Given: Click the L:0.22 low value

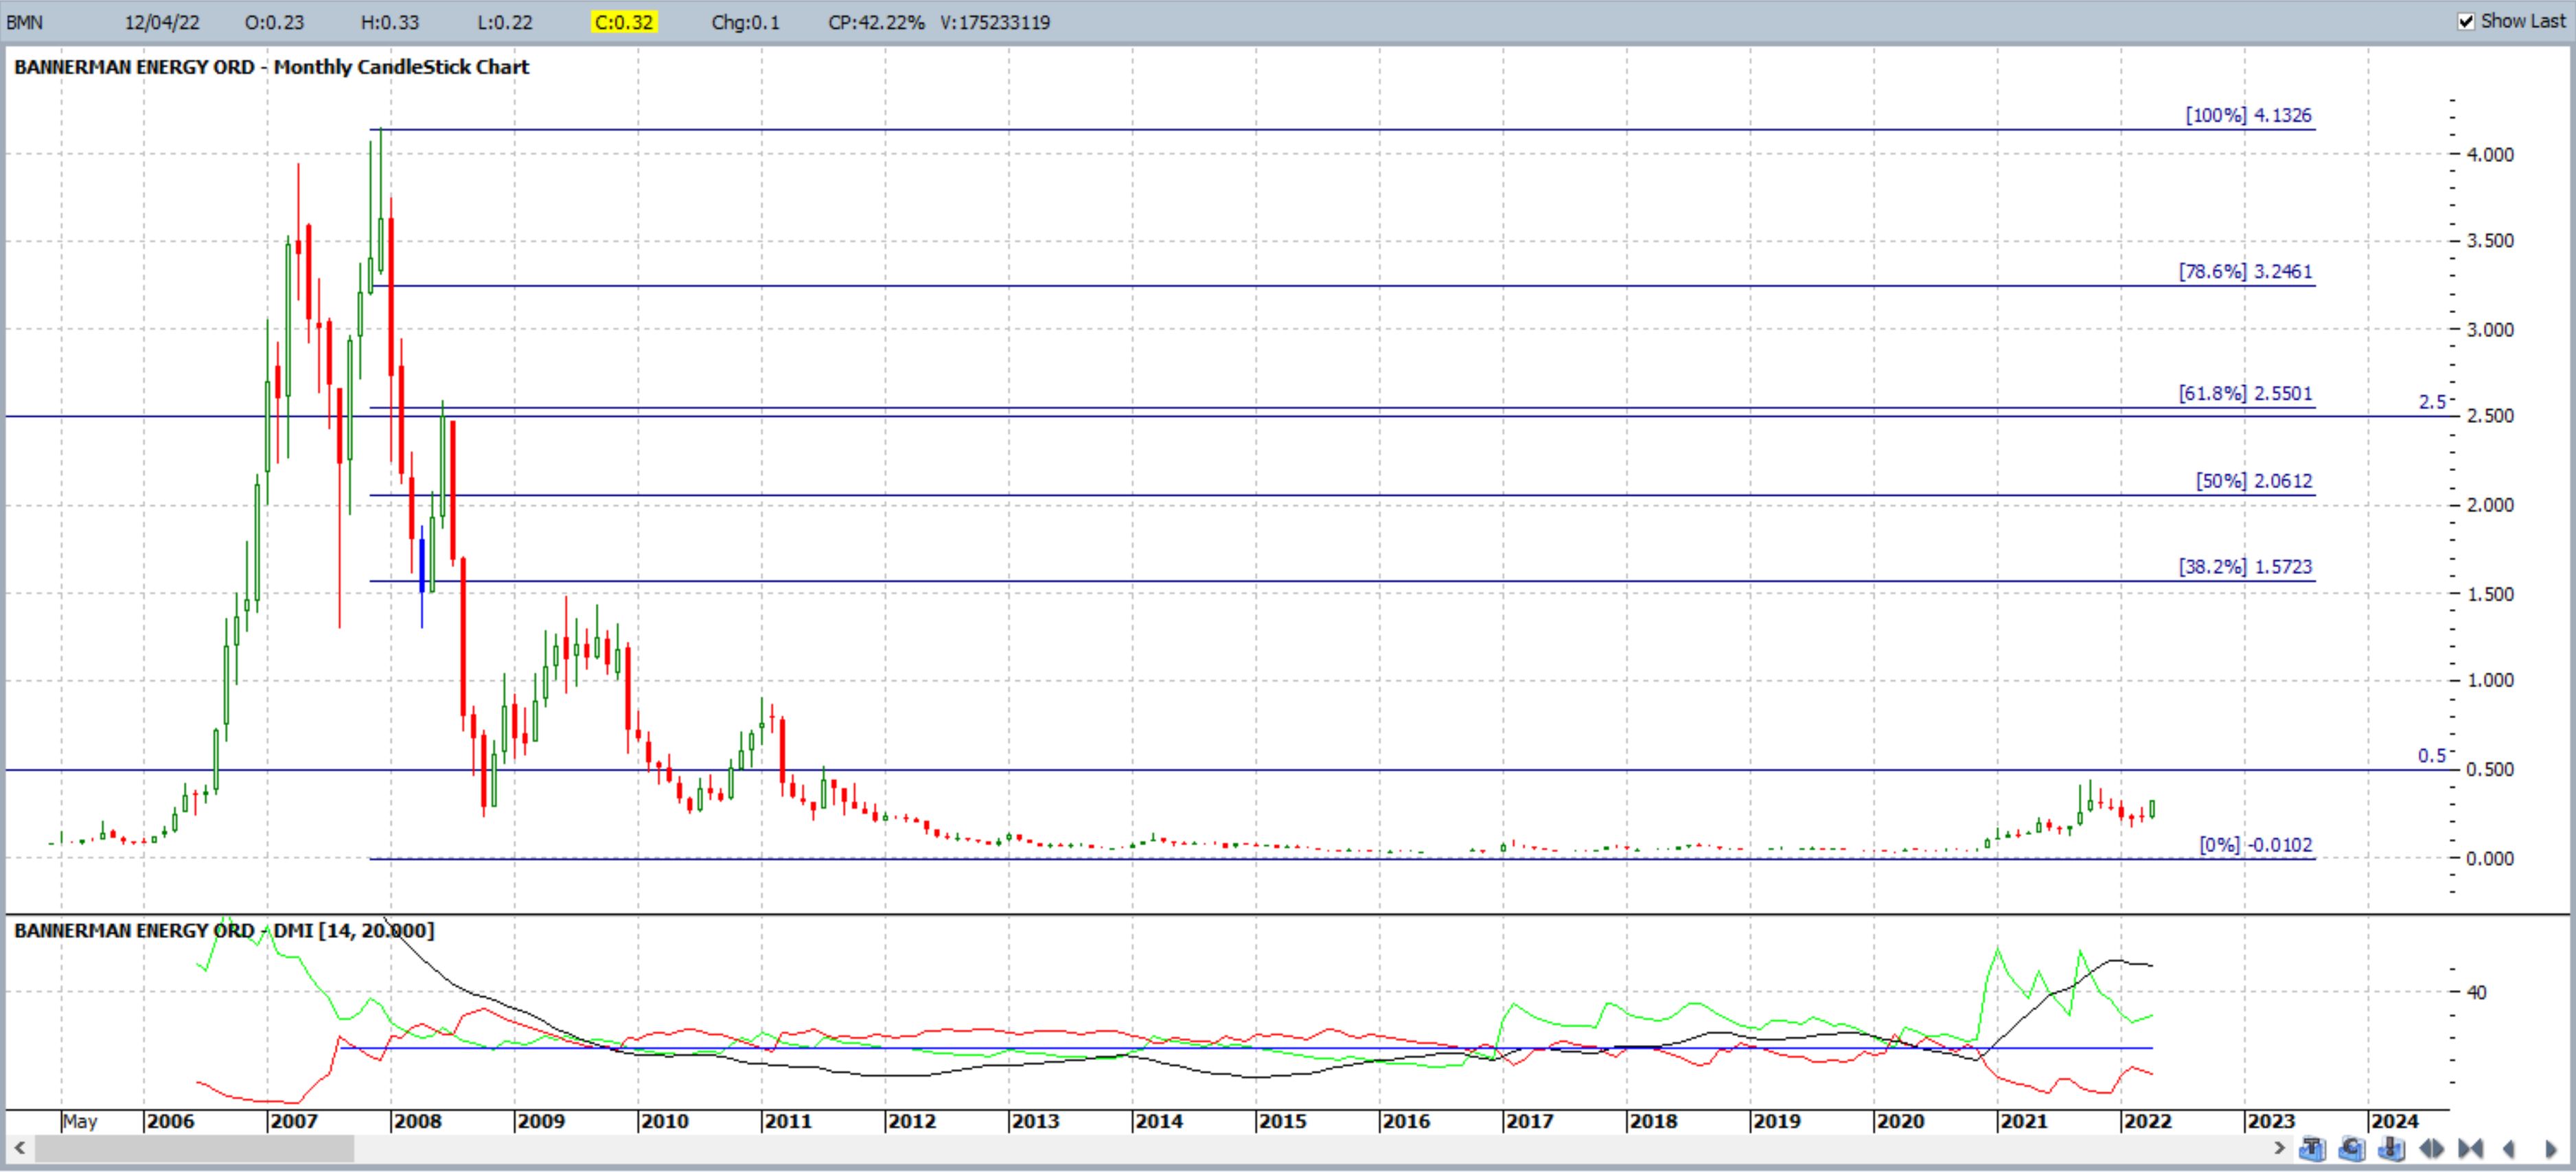Looking at the screenshot, I should tap(504, 22).
